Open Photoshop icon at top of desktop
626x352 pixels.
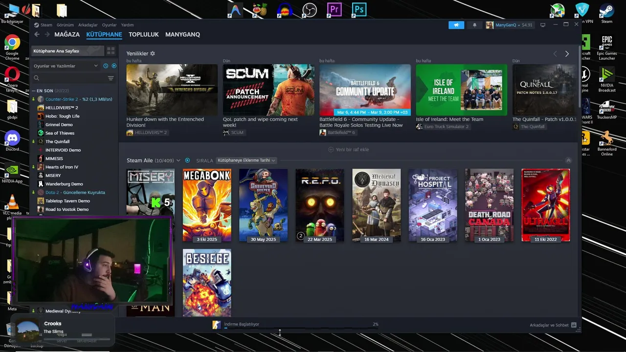[x=359, y=10]
